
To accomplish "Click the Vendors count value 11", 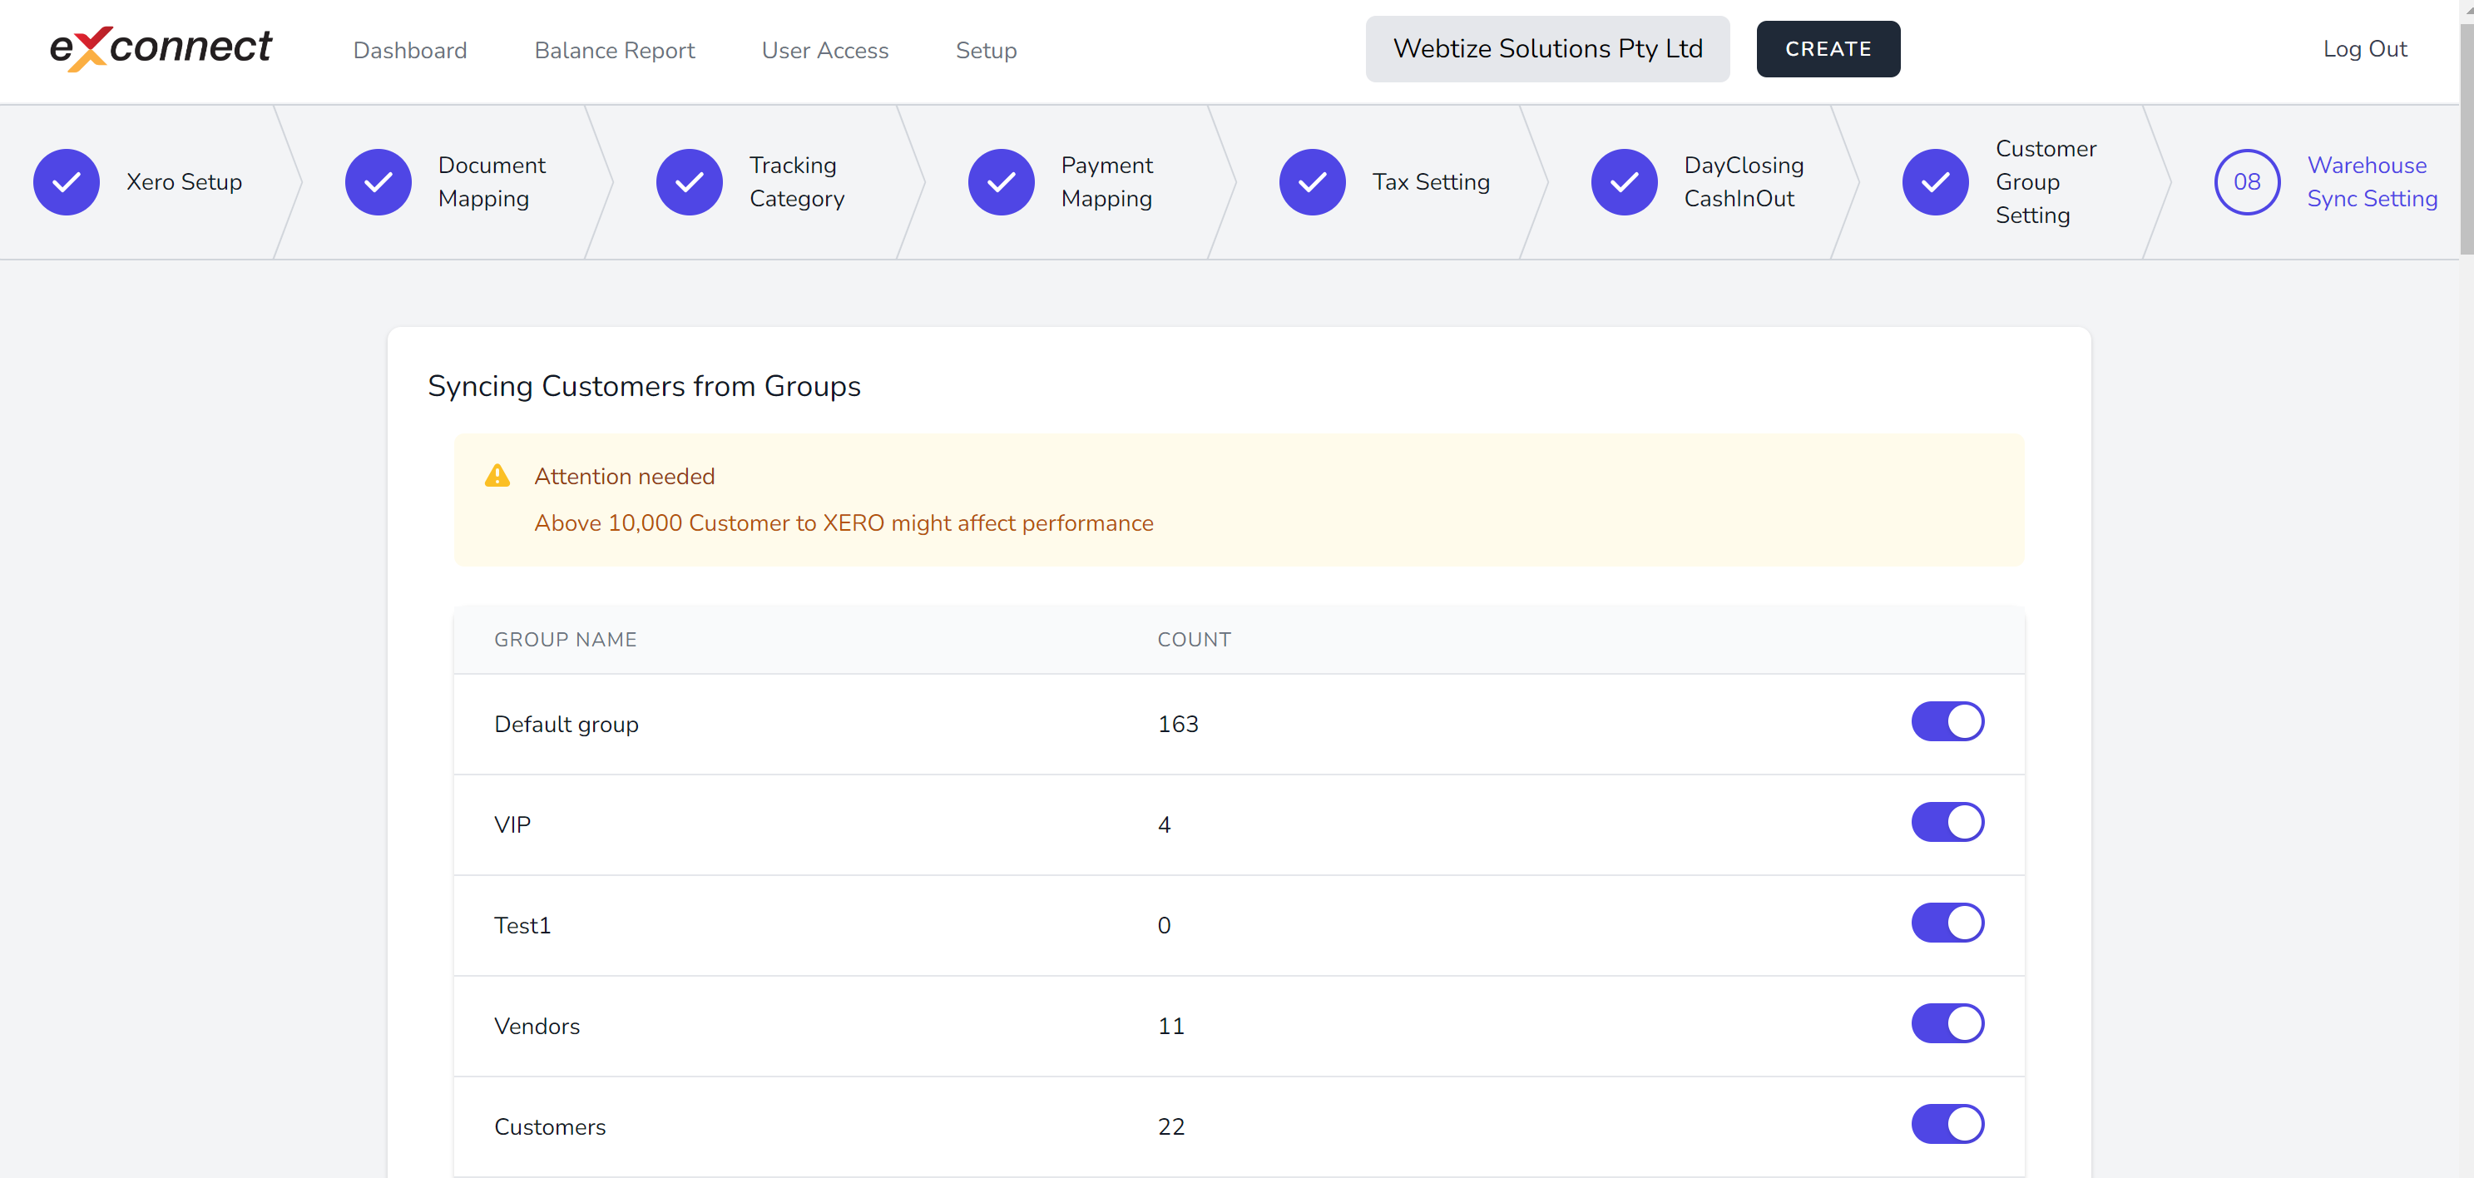I will point(1170,1027).
